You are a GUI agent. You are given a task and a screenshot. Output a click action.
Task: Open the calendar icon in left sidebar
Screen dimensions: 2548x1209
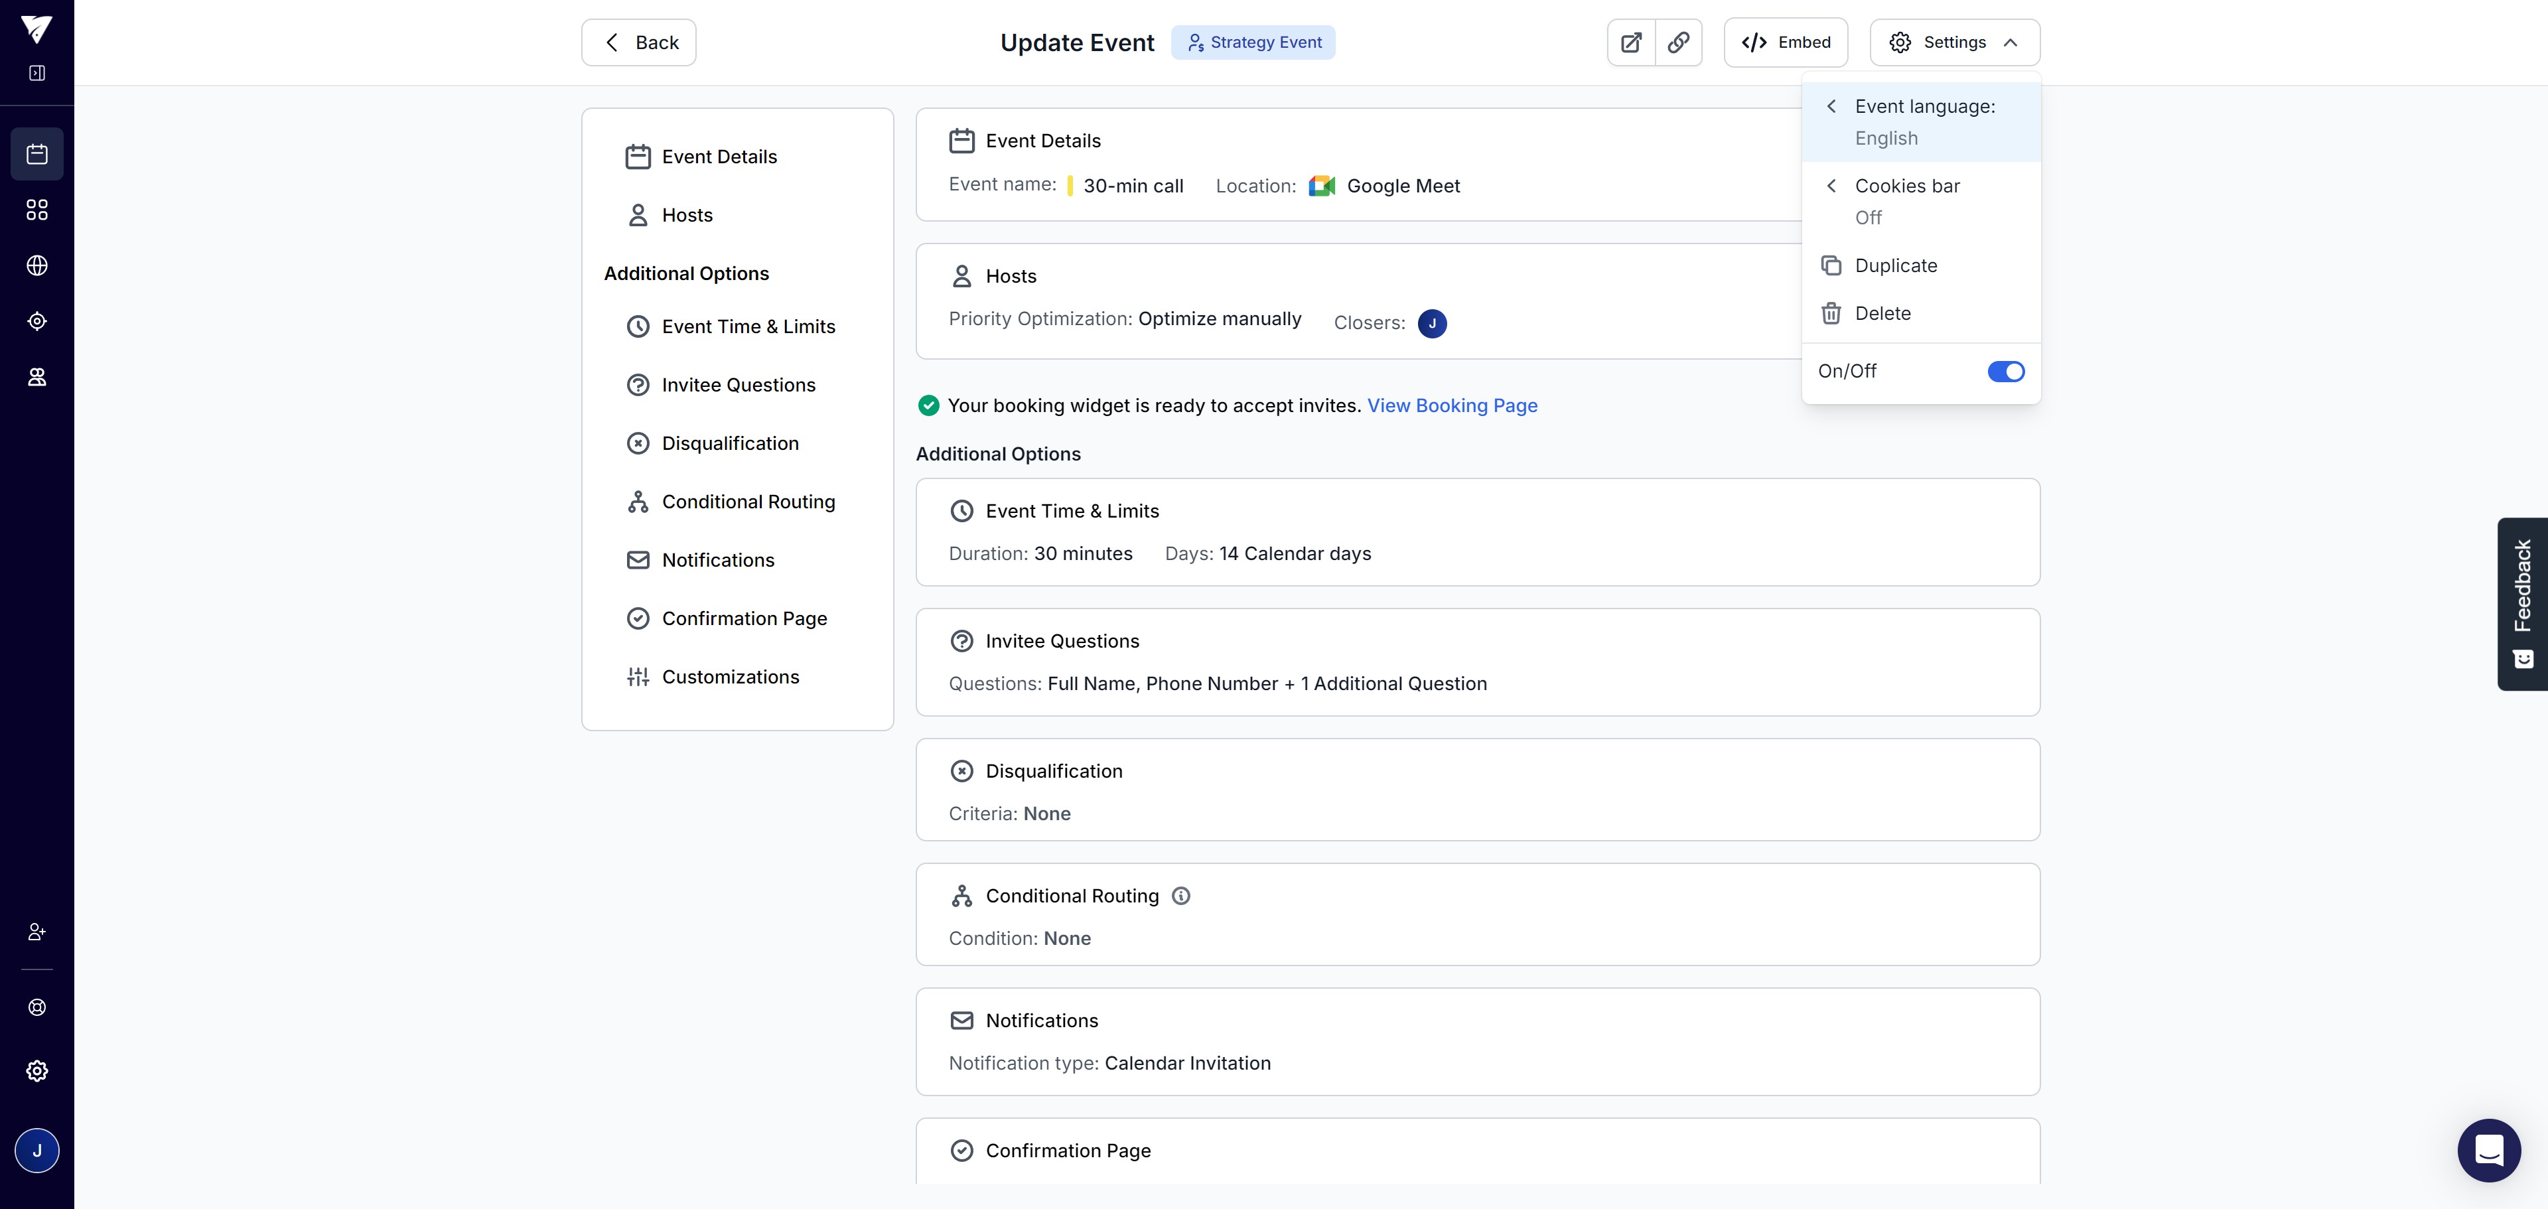pyautogui.click(x=36, y=155)
